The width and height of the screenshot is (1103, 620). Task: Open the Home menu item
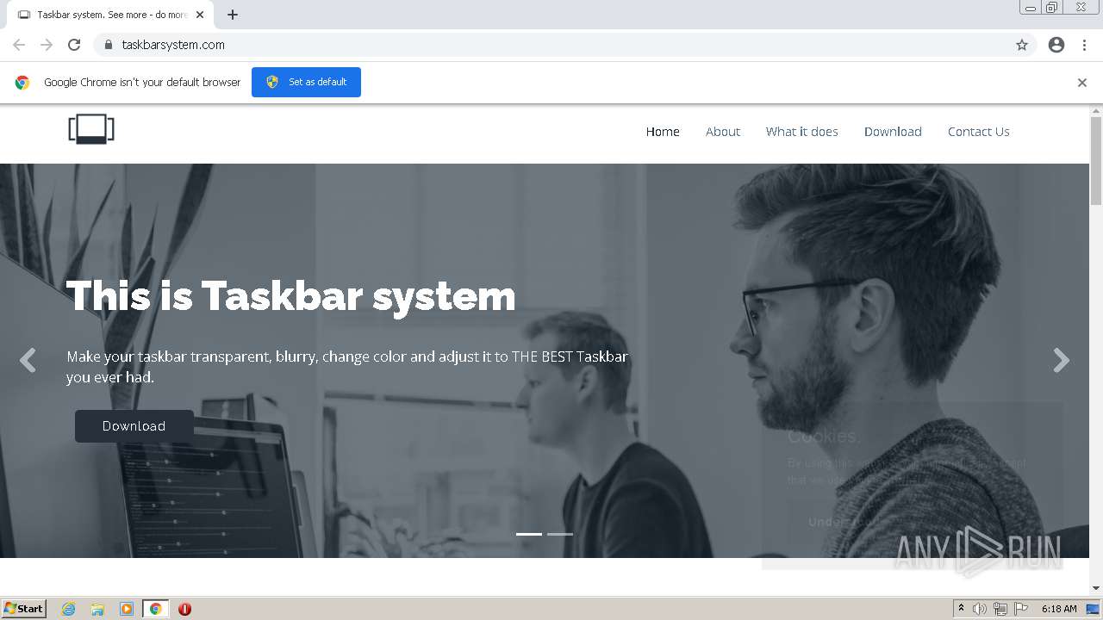(663, 132)
